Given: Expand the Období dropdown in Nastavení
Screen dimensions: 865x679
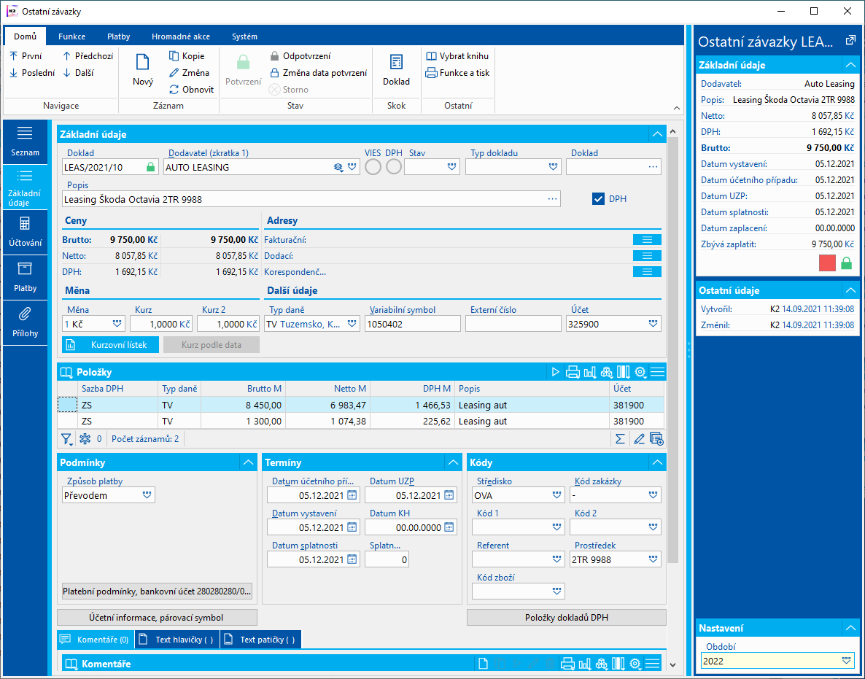Looking at the screenshot, I should pos(846,661).
